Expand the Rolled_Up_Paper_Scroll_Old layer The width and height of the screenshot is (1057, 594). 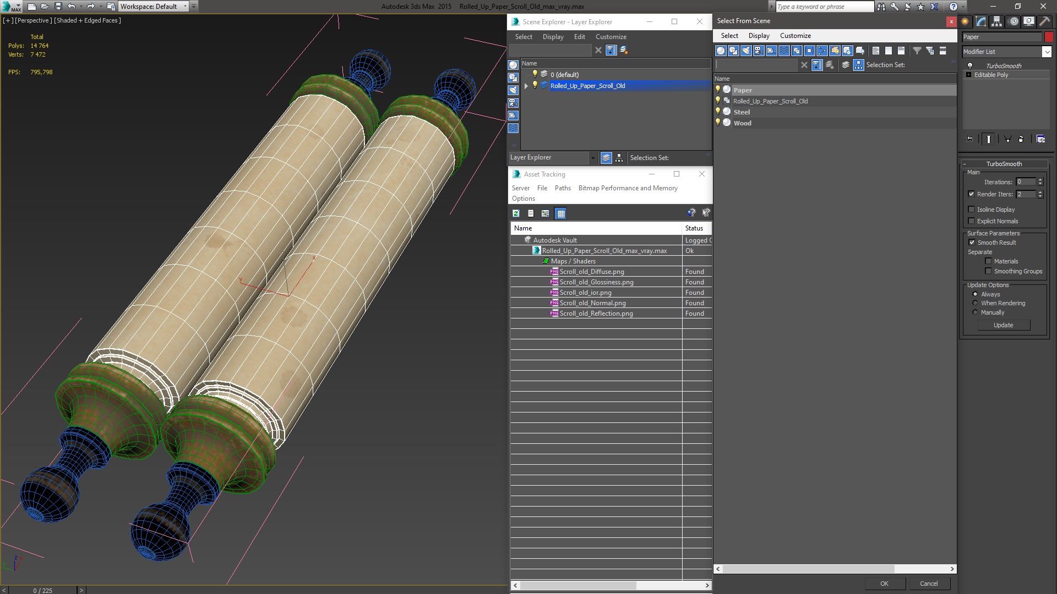coord(526,86)
